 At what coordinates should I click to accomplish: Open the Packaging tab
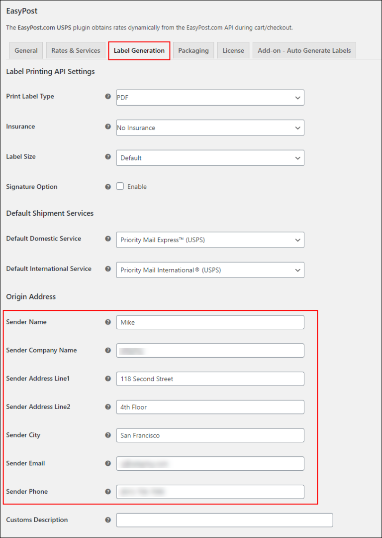(x=193, y=50)
